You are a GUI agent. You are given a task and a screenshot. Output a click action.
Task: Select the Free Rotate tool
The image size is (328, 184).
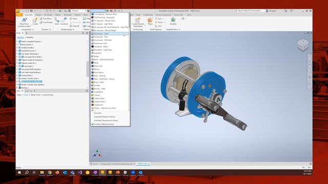coord(46,22)
